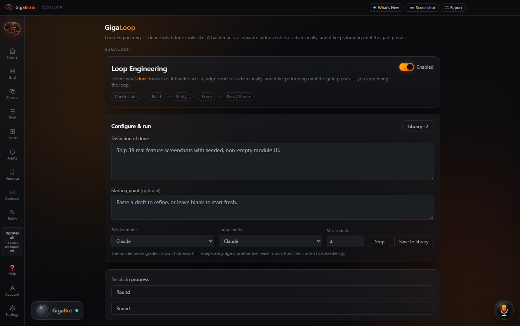Open the Remote module
The height and width of the screenshot is (326, 520).
click(x=12, y=175)
